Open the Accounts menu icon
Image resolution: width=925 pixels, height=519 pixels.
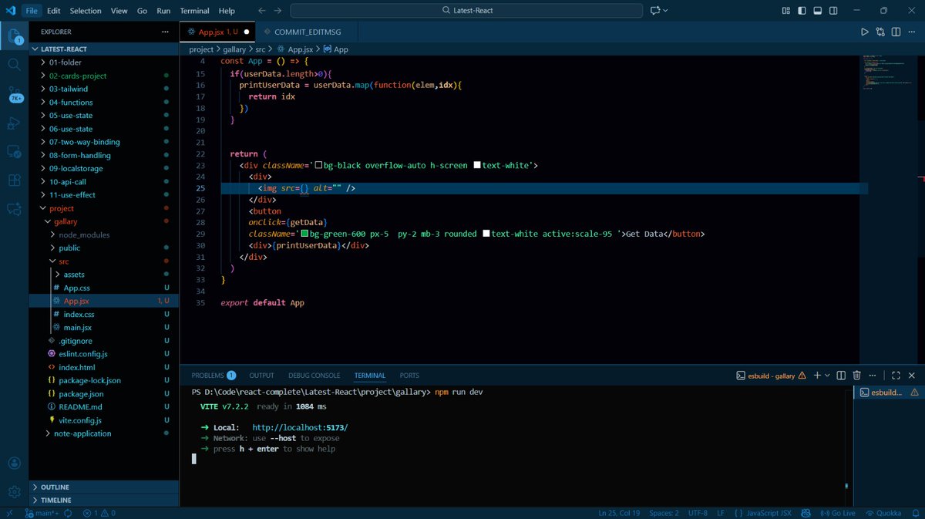[14, 463]
